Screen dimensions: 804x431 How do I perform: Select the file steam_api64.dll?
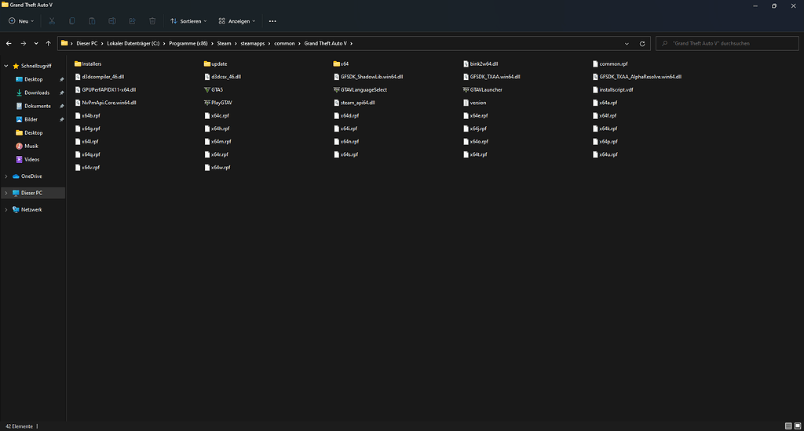[354, 103]
